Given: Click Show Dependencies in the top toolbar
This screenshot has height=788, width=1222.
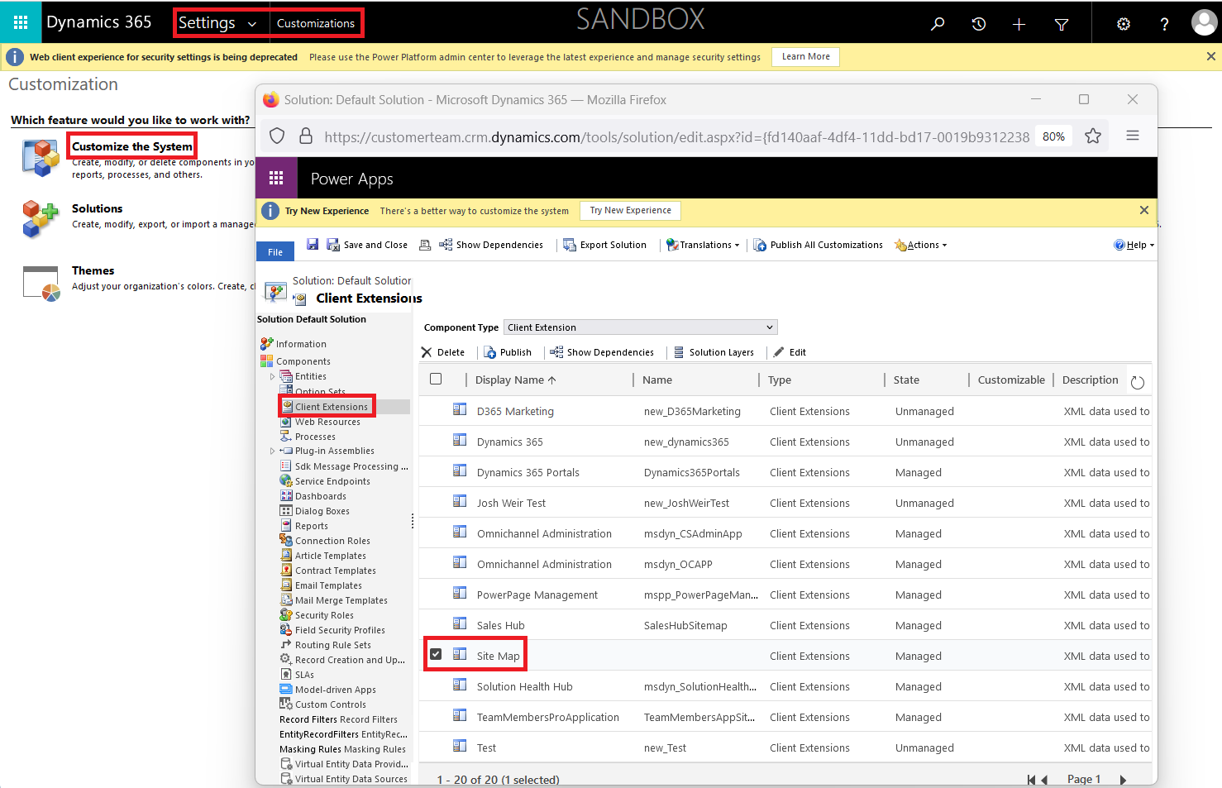Looking at the screenshot, I should coord(491,245).
